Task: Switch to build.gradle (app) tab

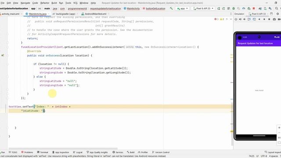Action: (x=65, y=14)
